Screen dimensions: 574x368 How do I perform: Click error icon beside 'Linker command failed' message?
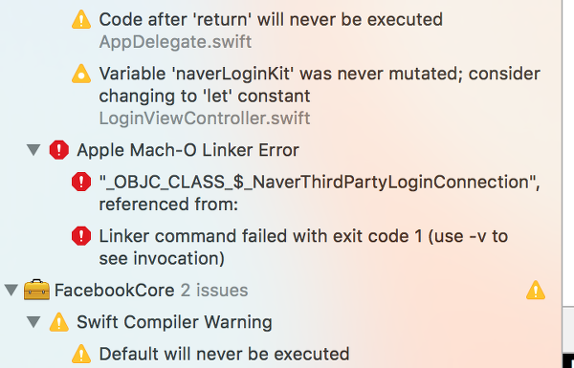pos(81,236)
